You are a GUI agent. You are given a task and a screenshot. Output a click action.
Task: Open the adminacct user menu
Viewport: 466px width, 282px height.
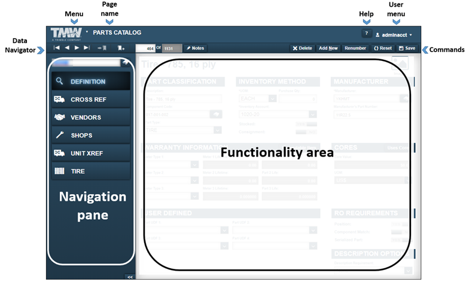pyautogui.click(x=394, y=35)
